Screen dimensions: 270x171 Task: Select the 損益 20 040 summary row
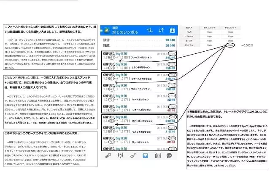point(139,40)
